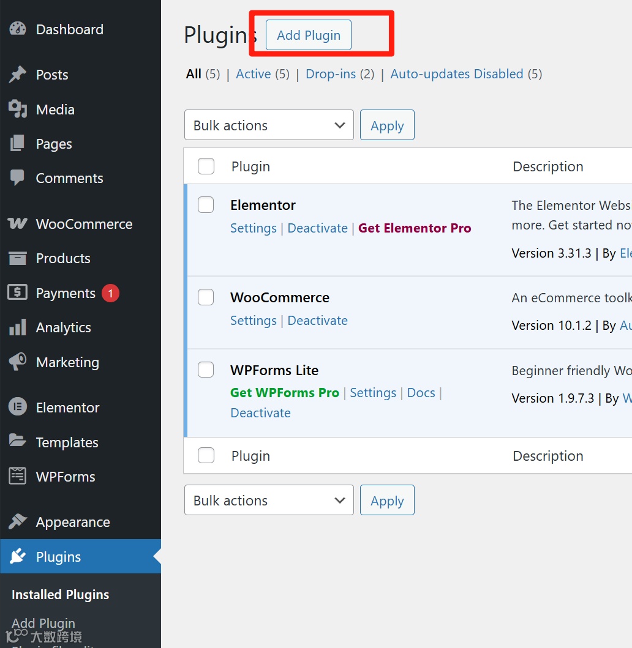This screenshot has width=632, height=648.
Task: Click the top Apply button
Action: 387,125
